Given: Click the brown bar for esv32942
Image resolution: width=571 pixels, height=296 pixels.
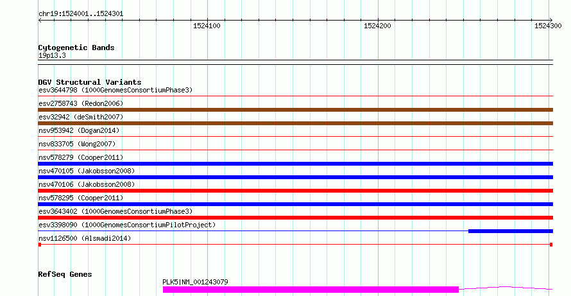Looking at the screenshot, I should click(x=295, y=123).
